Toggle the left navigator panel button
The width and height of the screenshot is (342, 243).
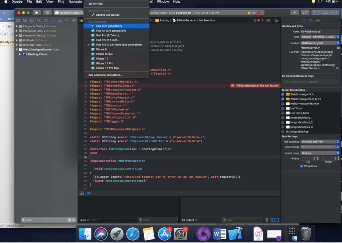coord(316,13)
